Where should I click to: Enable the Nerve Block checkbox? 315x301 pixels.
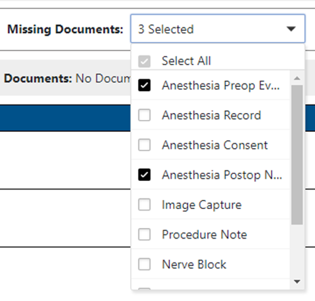(x=144, y=265)
